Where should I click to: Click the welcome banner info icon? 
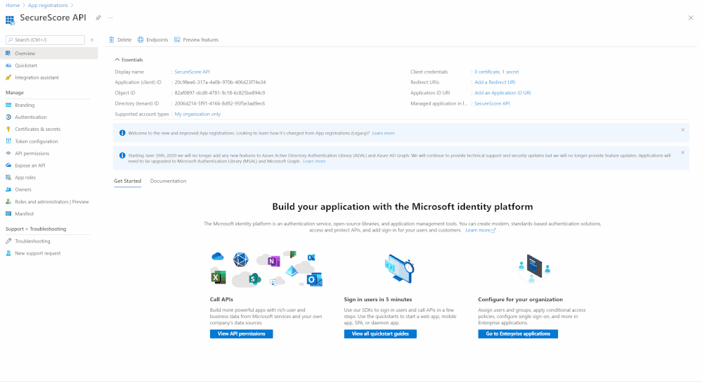click(x=122, y=133)
